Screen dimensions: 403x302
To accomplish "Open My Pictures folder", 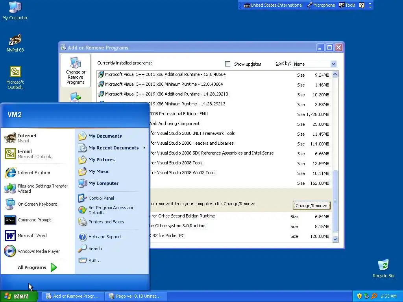I will tap(112, 160).
